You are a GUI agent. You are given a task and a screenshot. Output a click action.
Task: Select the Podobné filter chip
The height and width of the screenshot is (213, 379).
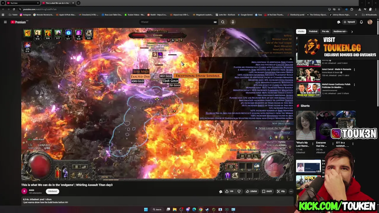313,31
